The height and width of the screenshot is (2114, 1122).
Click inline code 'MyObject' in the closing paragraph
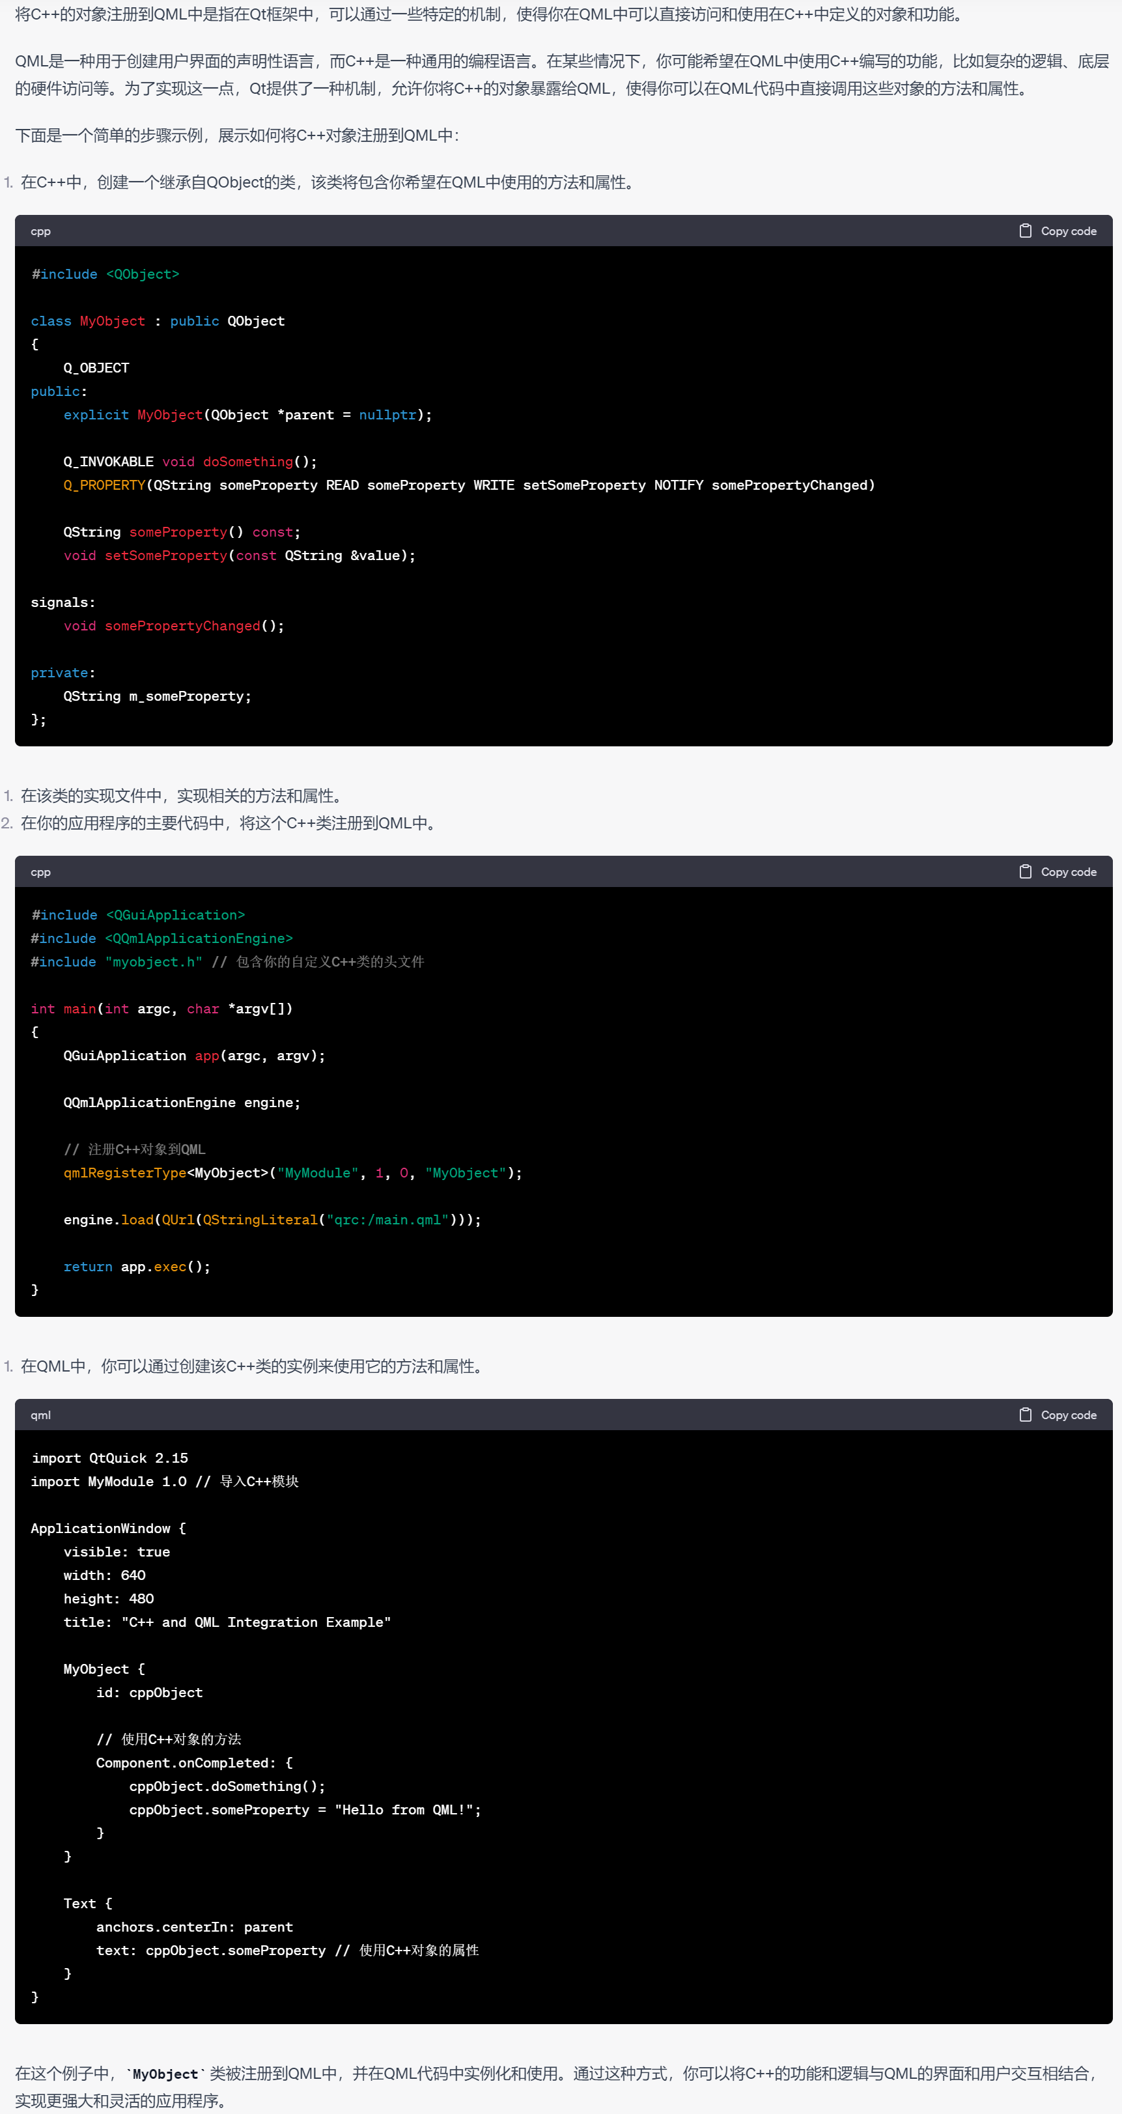165,2074
